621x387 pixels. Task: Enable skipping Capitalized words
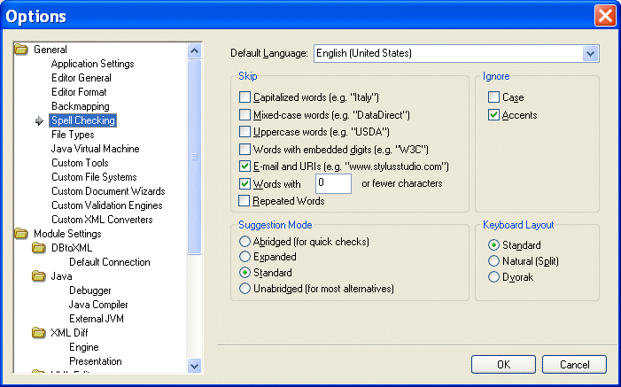[x=245, y=97]
